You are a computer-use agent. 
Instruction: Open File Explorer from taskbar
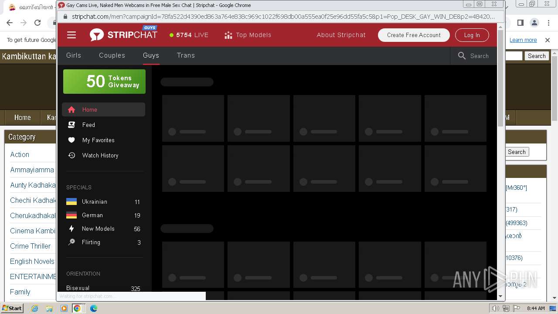point(49,308)
